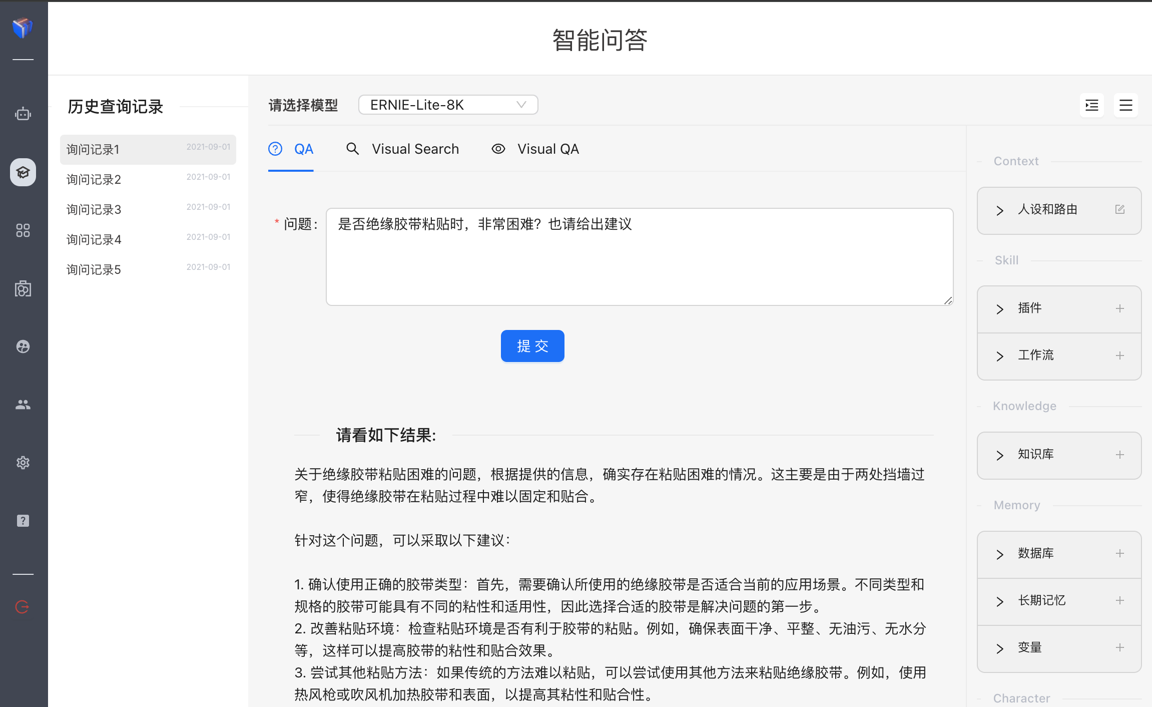The image size is (1152, 707).
Task: Open the users group sidebar icon
Action: pyautogui.click(x=23, y=405)
